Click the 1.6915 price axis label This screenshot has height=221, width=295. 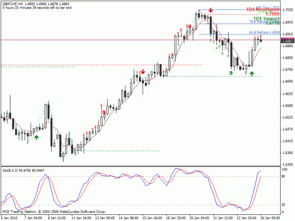click(287, 34)
